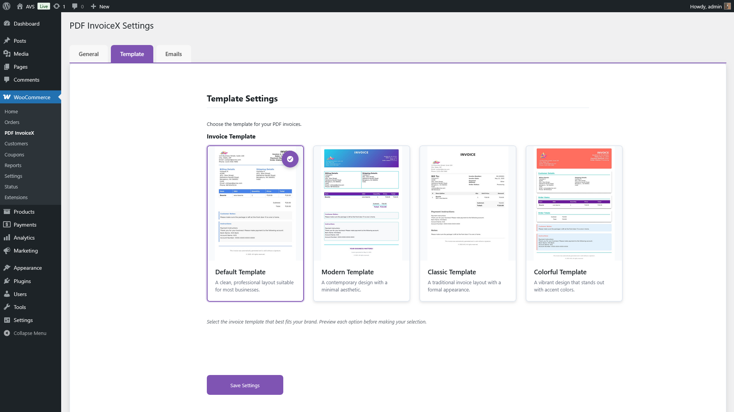734x412 pixels.
Task: Click the Collapse Menu label
Action: 30,333
